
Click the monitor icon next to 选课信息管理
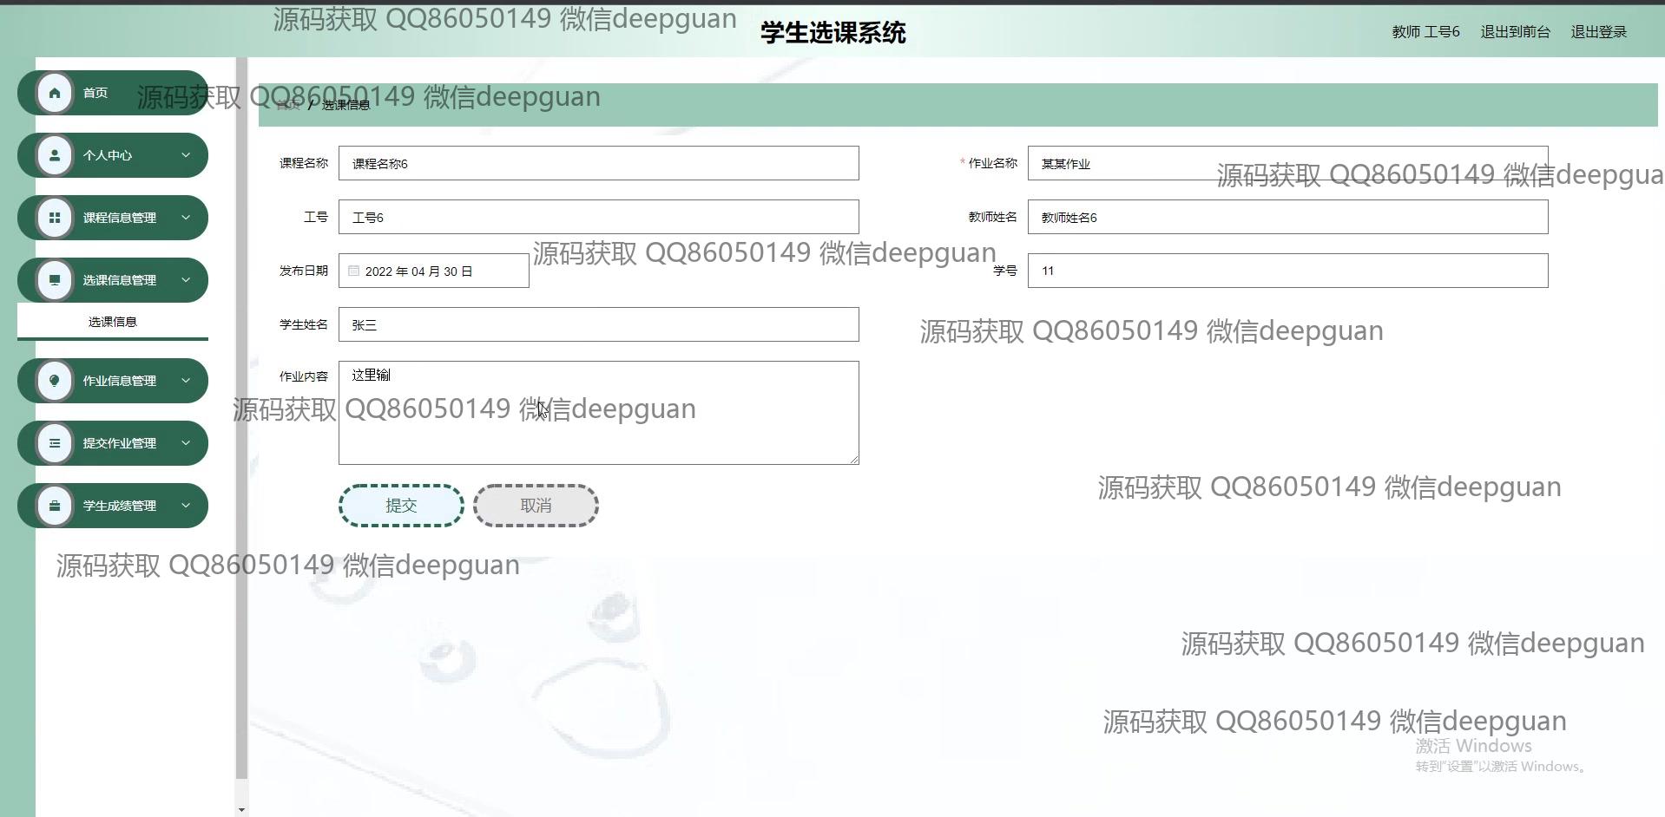55,280
